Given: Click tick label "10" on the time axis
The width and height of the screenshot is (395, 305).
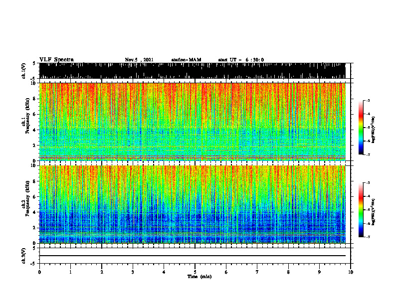Looking at the screenshot, I should click(x=351, y=272).
